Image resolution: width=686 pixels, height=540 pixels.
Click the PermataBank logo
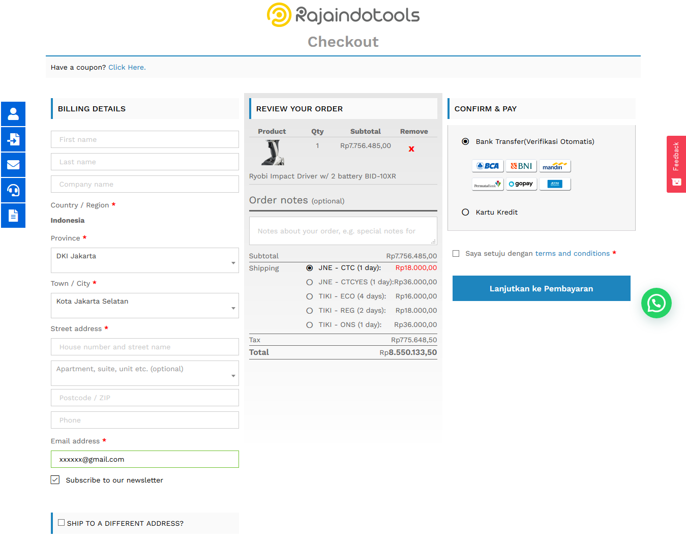click(488, 184)
